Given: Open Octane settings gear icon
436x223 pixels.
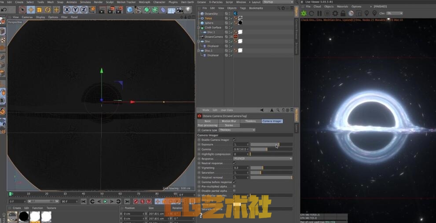Looking at the screenshot, I should coord(335,13).
